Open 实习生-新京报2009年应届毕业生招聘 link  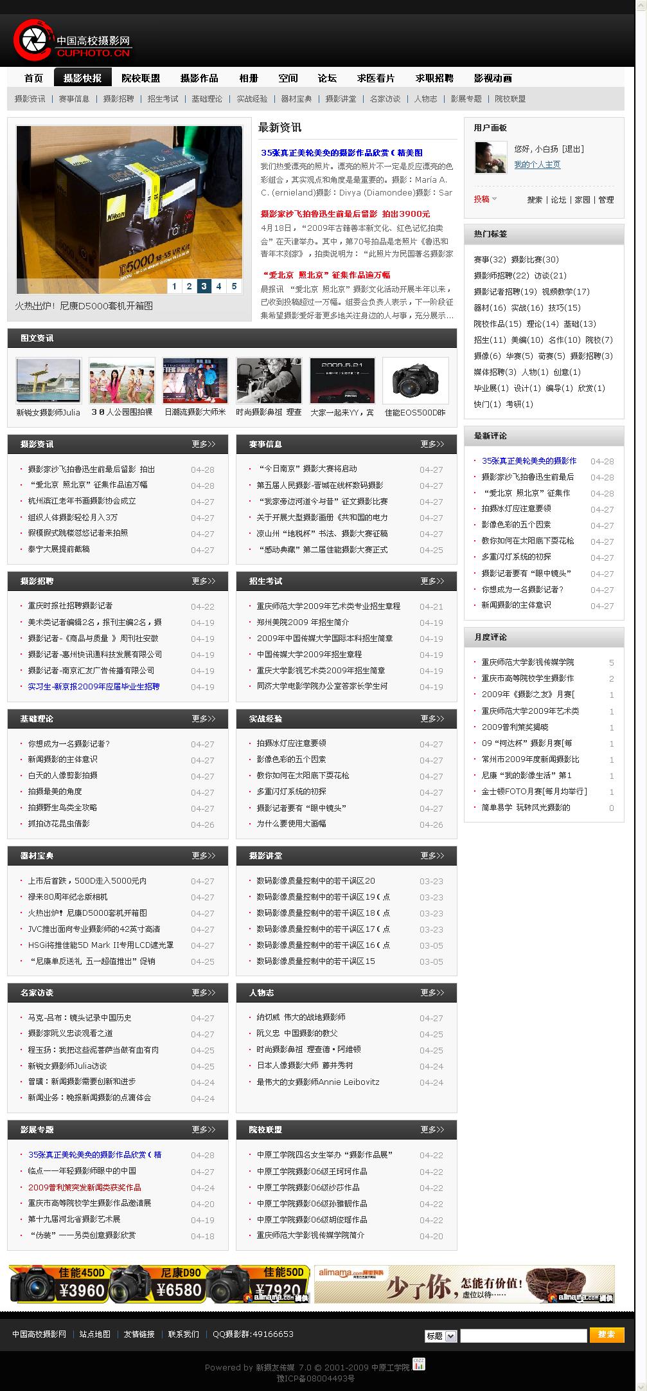94,686
